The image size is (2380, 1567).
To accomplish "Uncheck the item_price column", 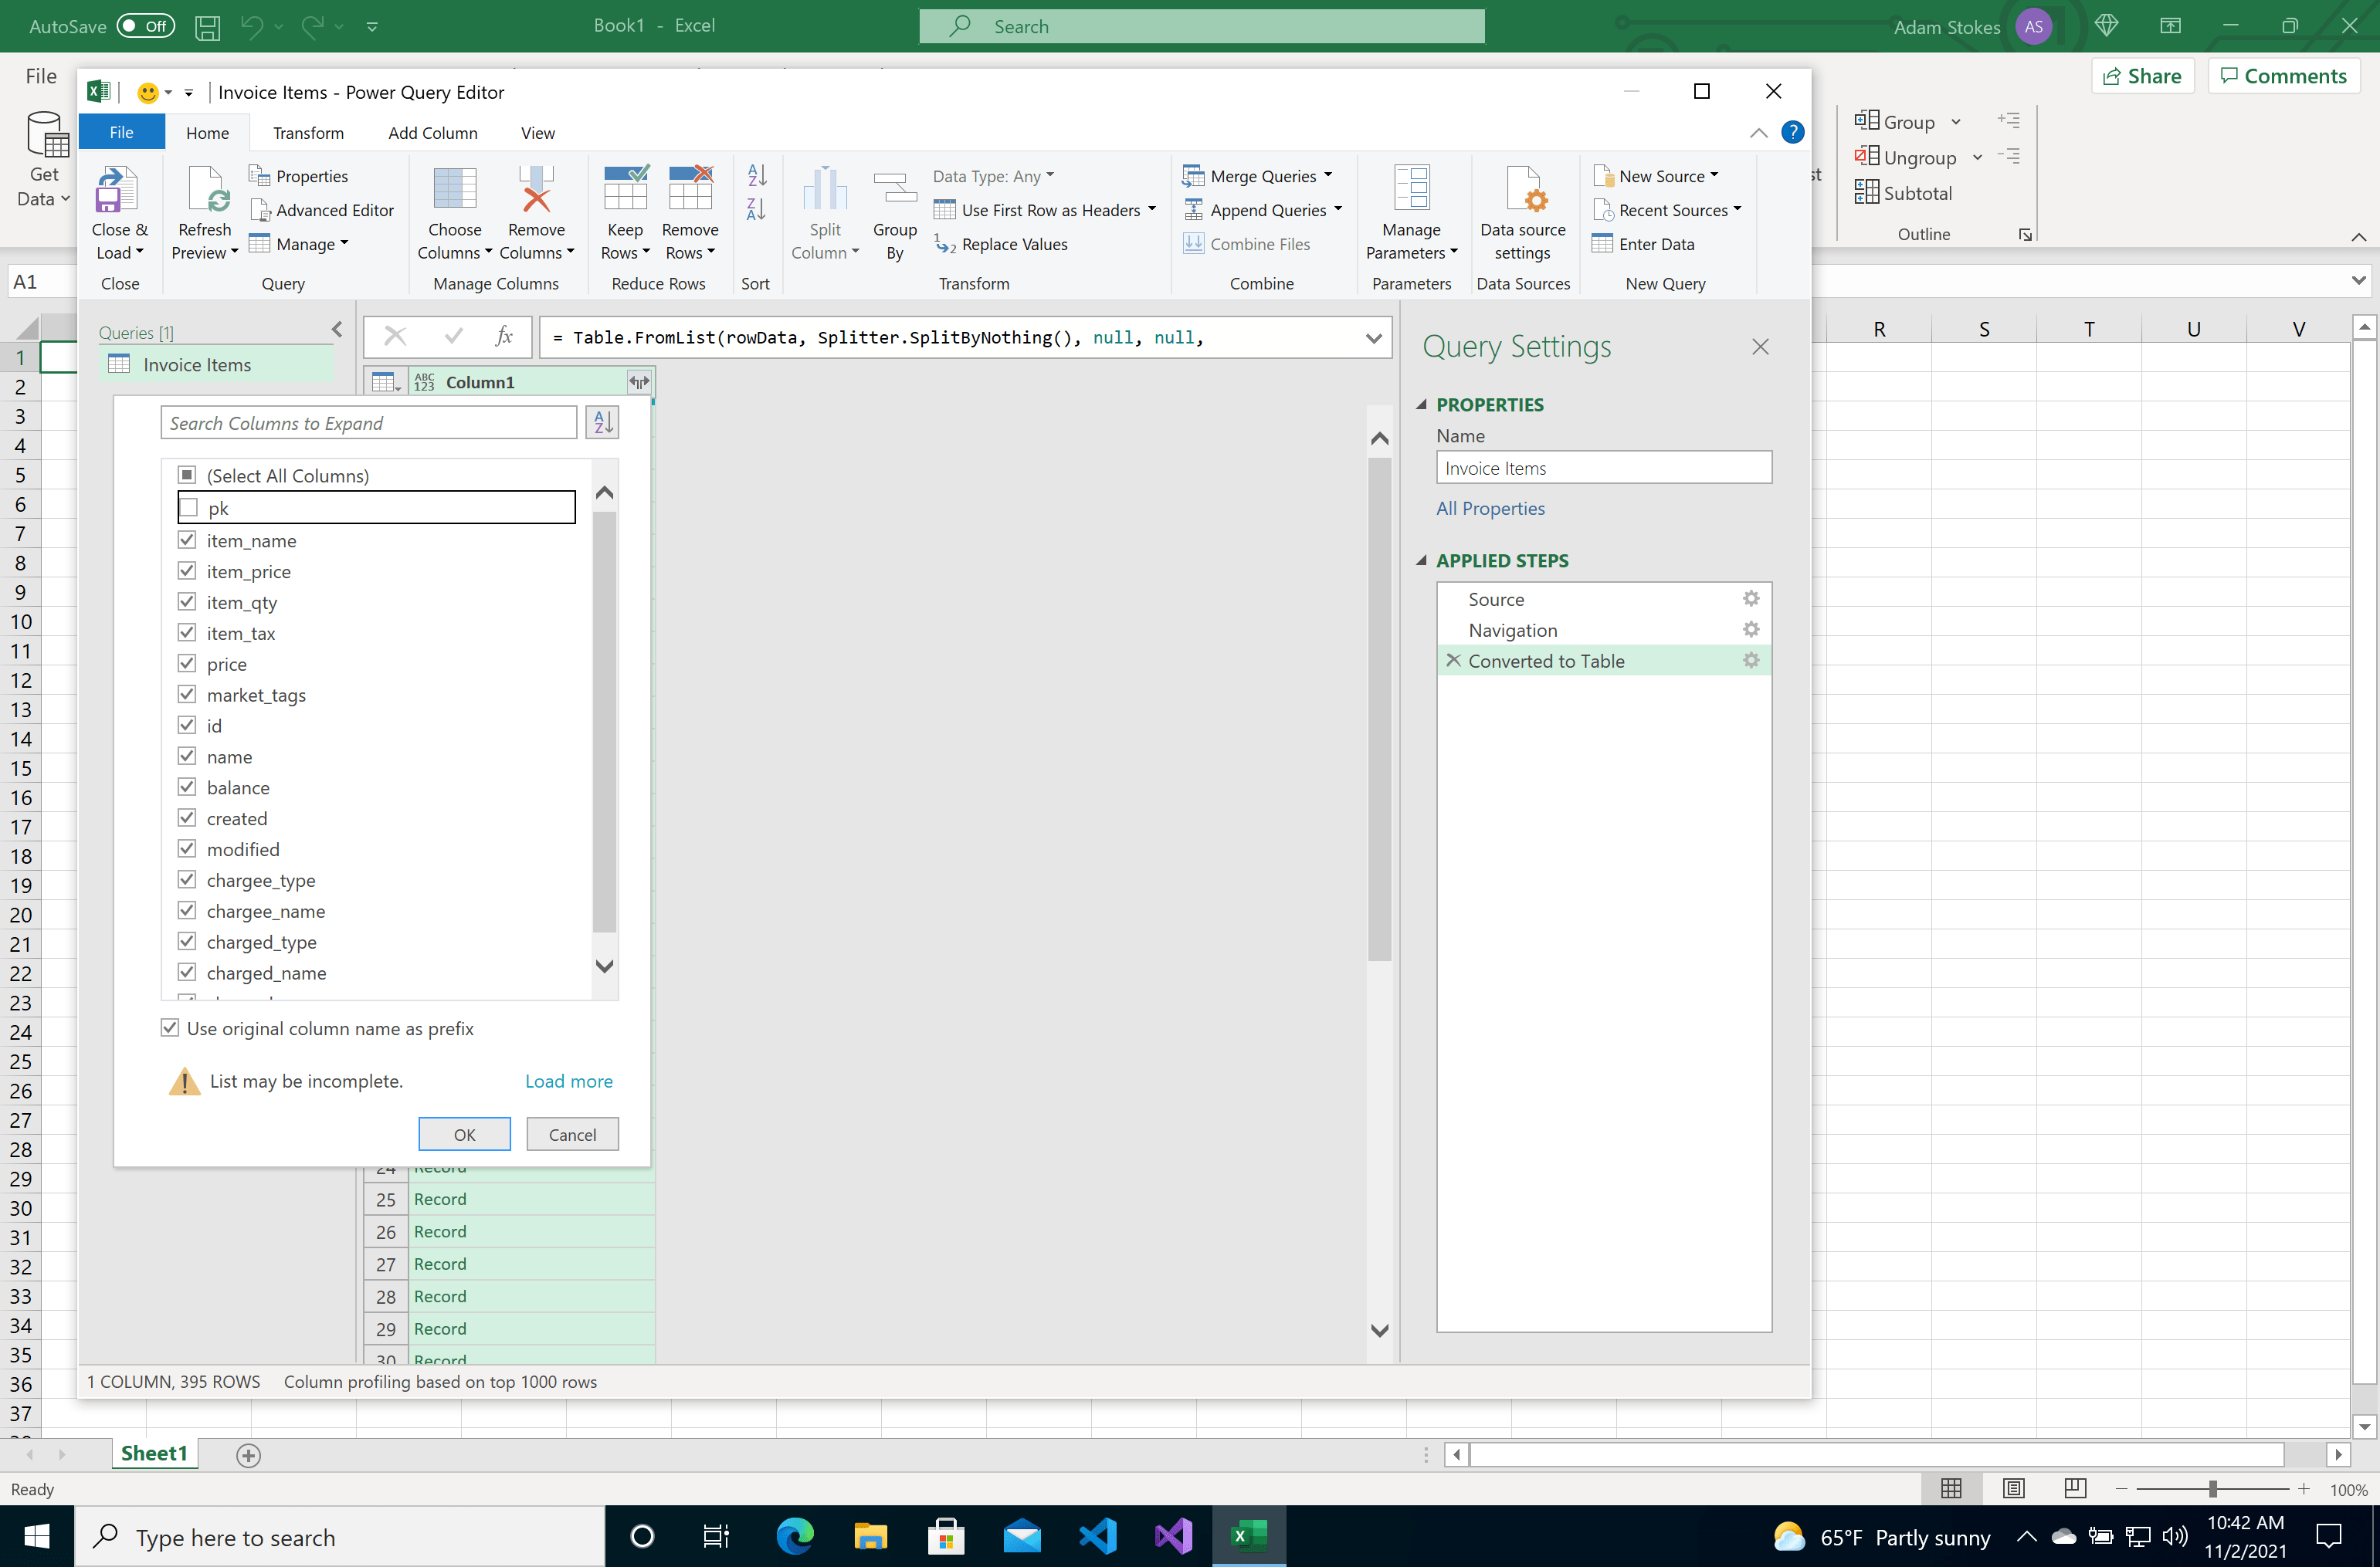I will point(188,570).
